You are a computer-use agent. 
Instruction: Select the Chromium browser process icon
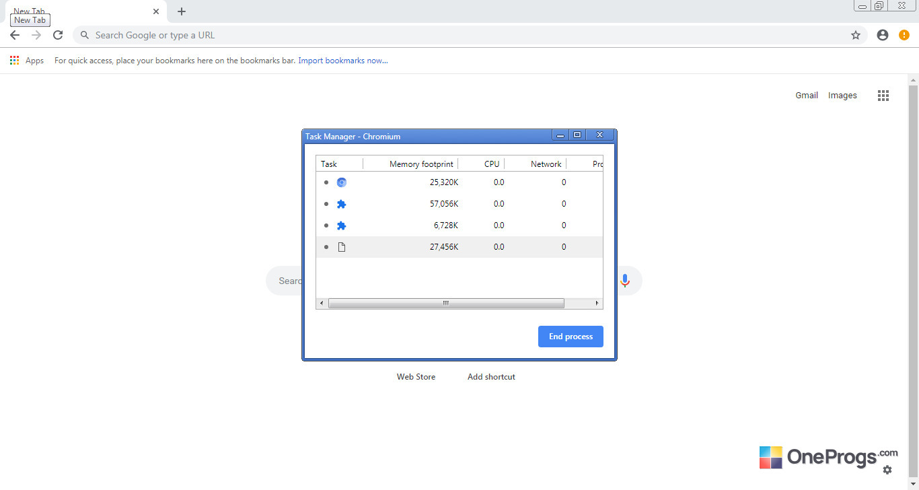click(x=342, y=182)
